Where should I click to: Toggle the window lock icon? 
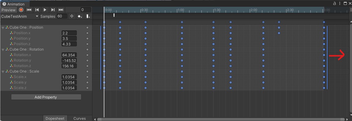[x=335, y=3]
